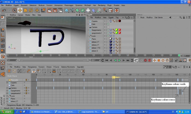Expand Camera in the Timeline tree
Image resolution: width=191 pixels, height=114 pixels.
[7, 88]
